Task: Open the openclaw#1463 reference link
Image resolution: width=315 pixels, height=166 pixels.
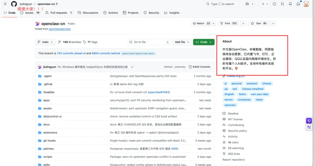Action: click(x=159, y=92)
